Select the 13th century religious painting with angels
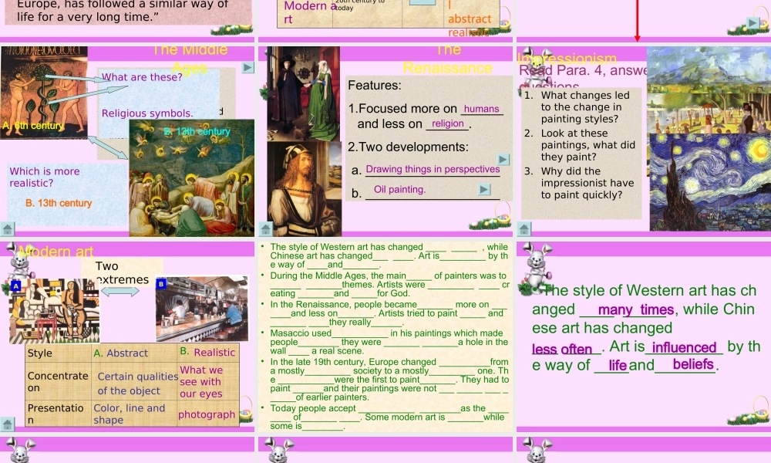The width and height of the screenshot is (771, 463). click(x=192, y=178)
